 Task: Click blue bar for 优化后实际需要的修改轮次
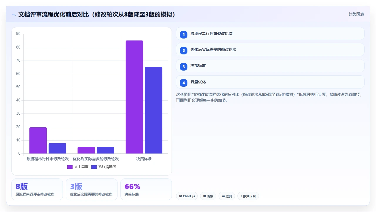tap(105, 150)
